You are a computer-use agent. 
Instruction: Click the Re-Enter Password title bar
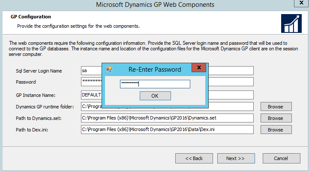[x=154, y=69]
